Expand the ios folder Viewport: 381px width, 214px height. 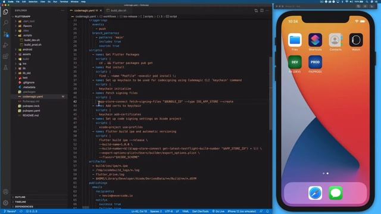[24, 64]
